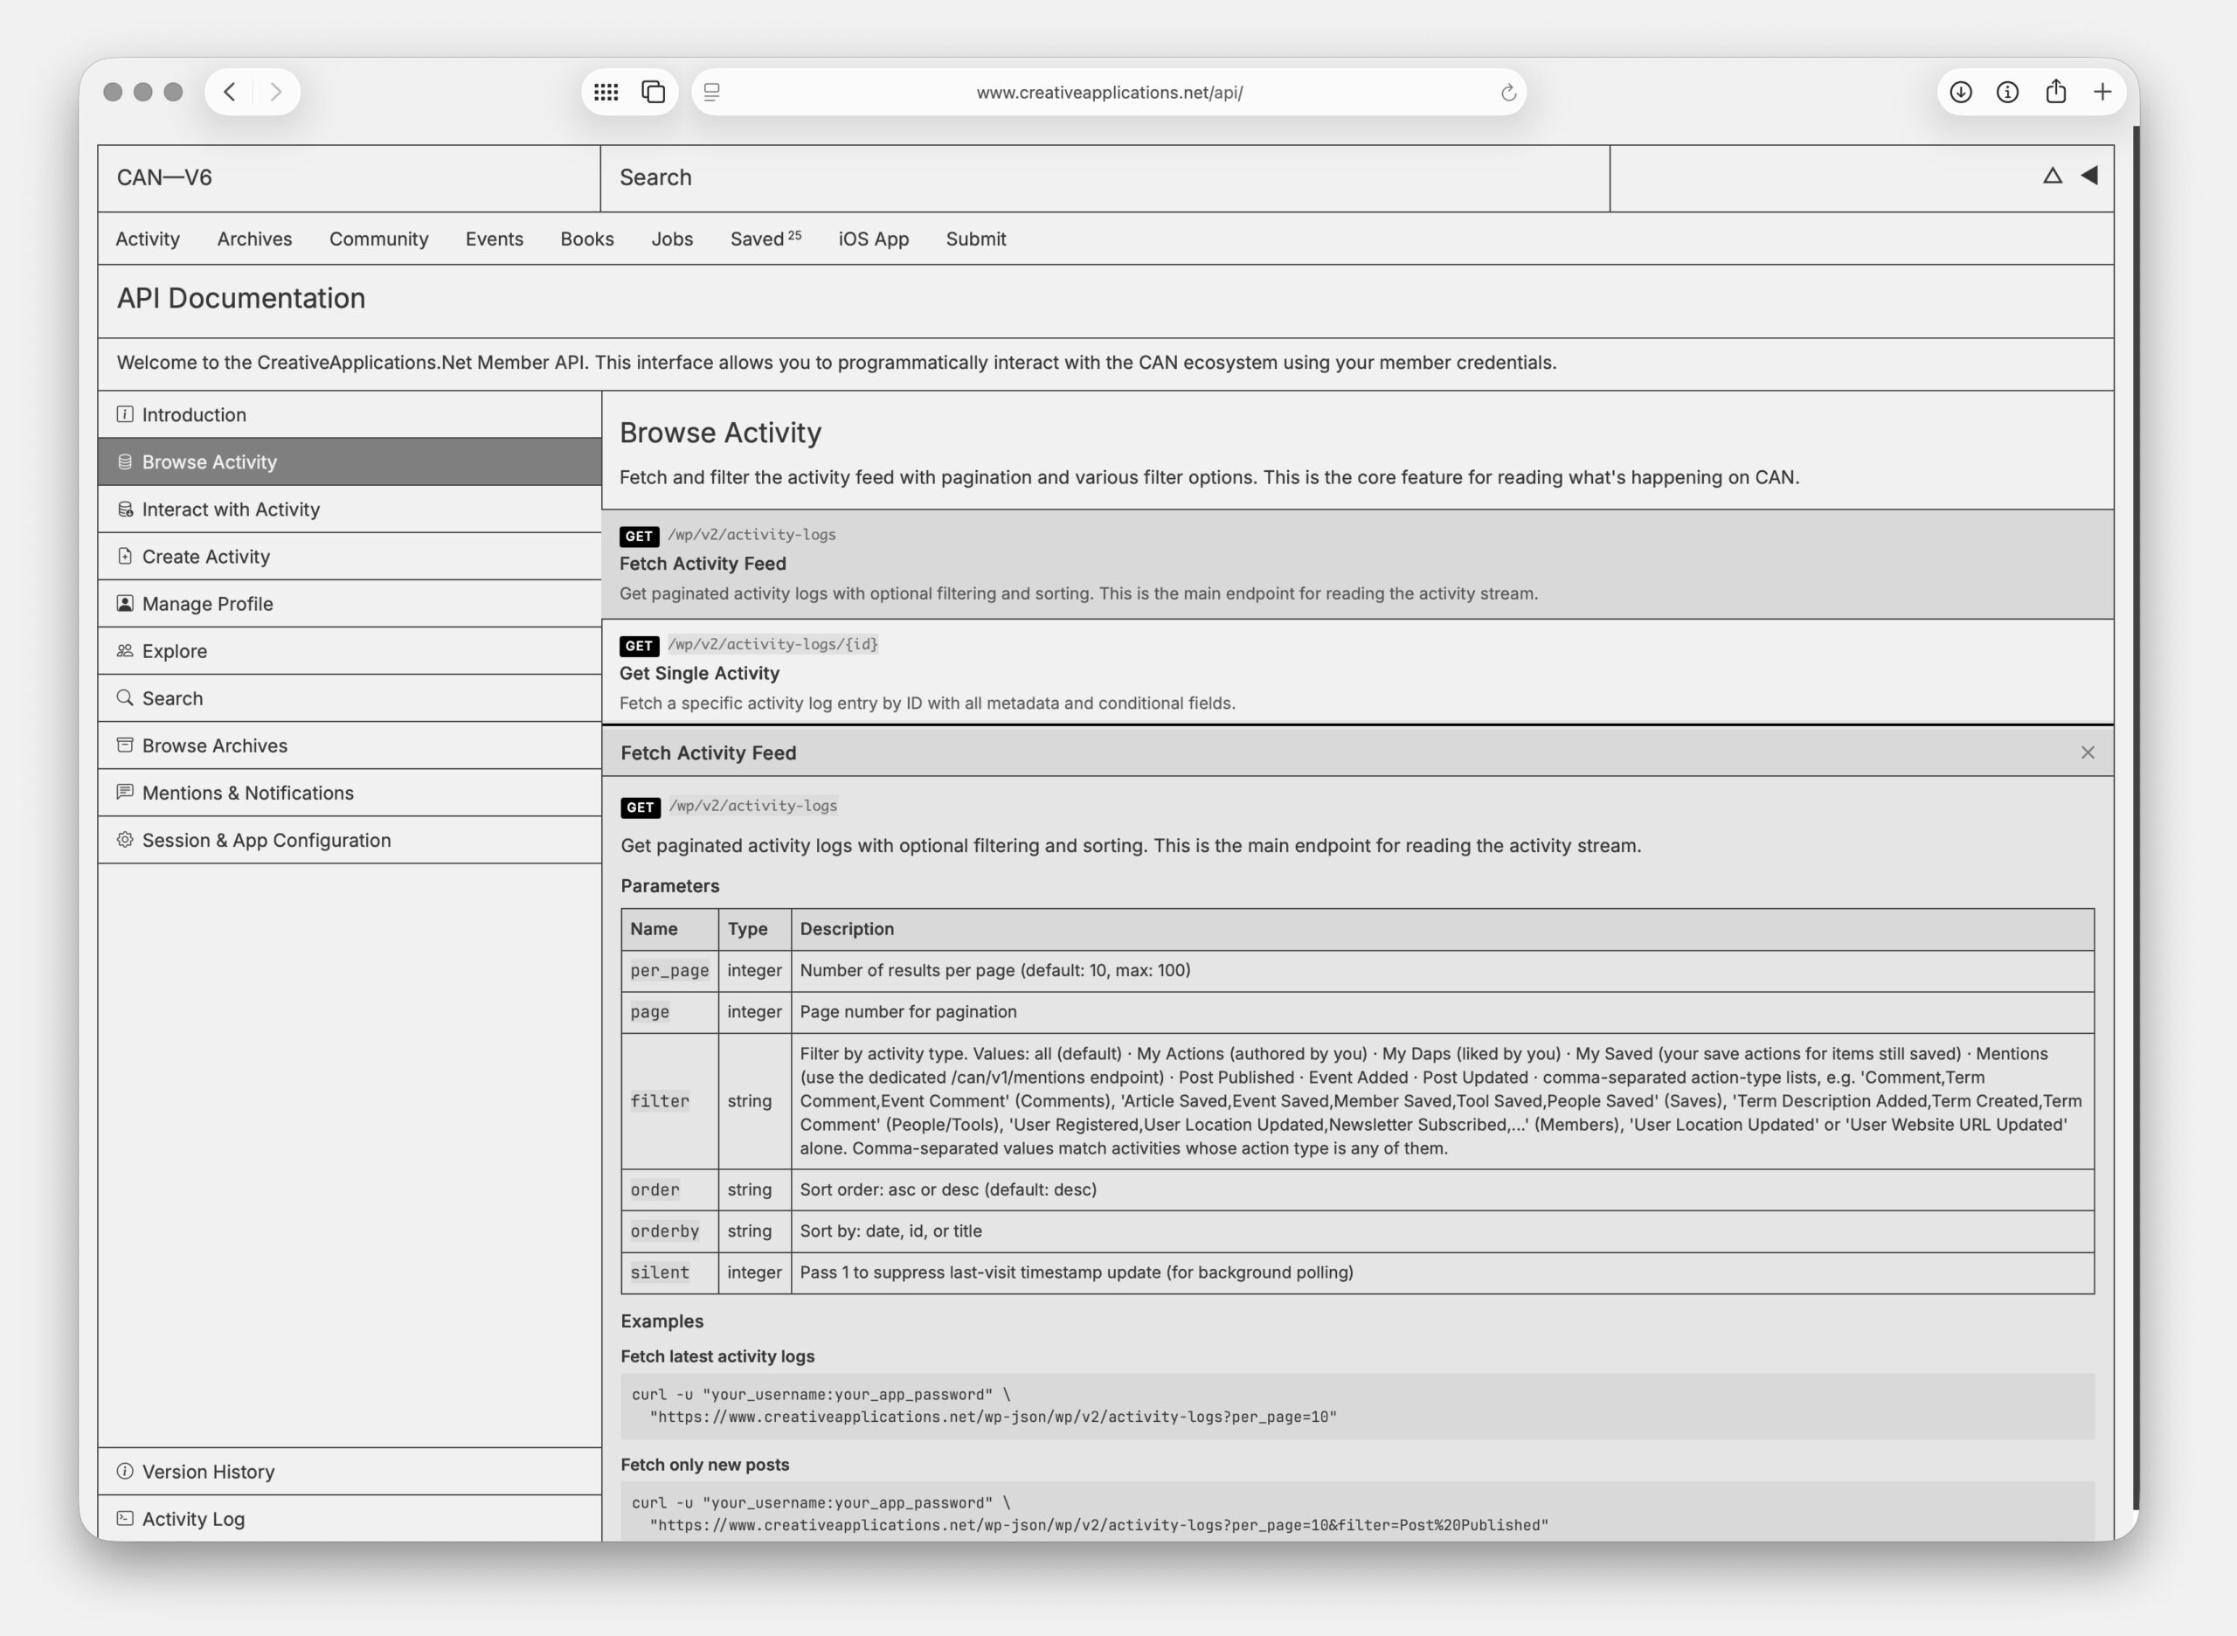Image resolution: width=2237 pixels, height=1636 pixels.
Task: Click the Version History info icon
Action: click(125, 1471)
